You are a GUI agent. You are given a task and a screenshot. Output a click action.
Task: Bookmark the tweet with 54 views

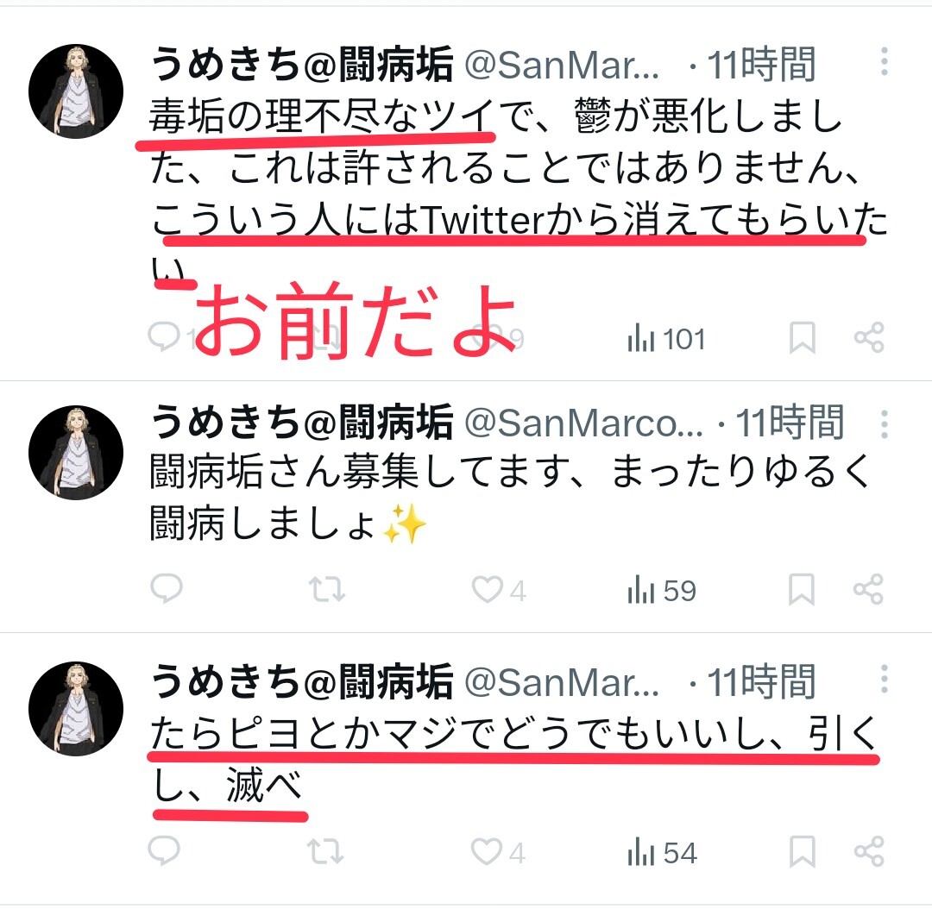pyautogui.click(x=802, y=852)
